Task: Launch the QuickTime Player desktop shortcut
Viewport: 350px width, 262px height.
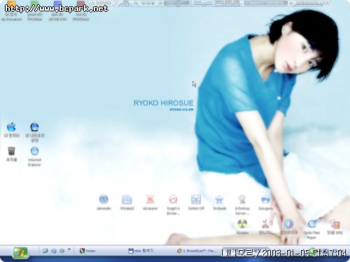Action: pos(311,224)
